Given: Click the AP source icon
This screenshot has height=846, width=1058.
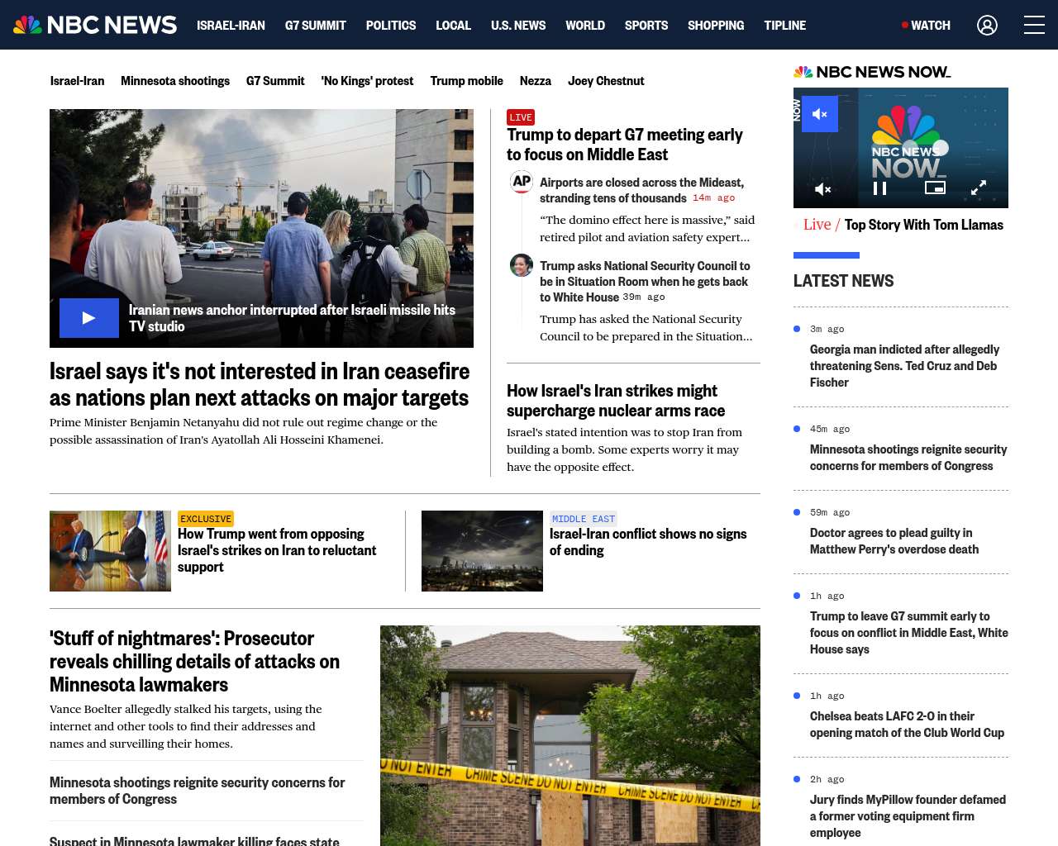Looking at the screenshot, I should (522, 181).
